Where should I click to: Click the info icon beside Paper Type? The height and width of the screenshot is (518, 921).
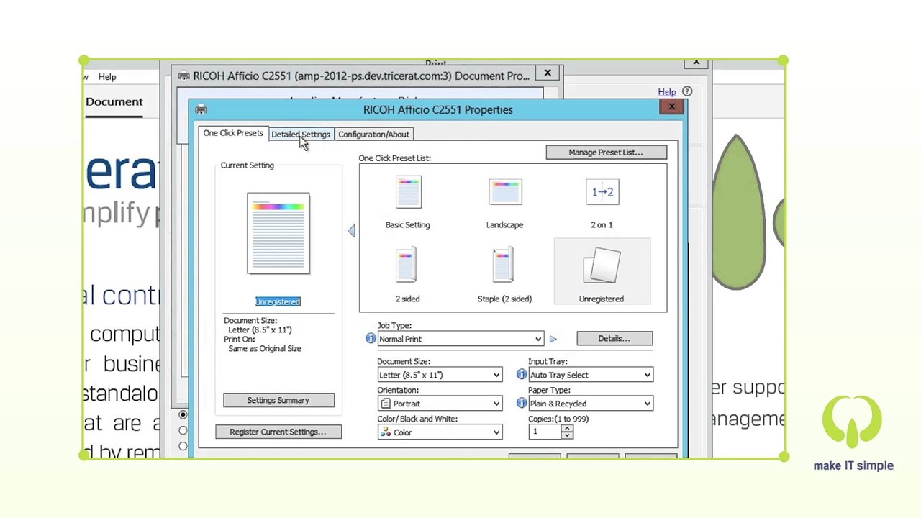point(522,403)
